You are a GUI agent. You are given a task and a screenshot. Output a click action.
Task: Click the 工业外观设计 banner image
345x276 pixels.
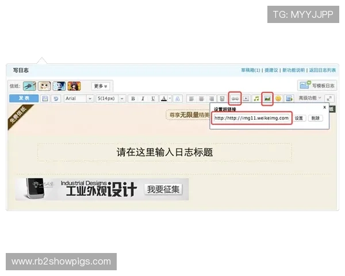102,189
